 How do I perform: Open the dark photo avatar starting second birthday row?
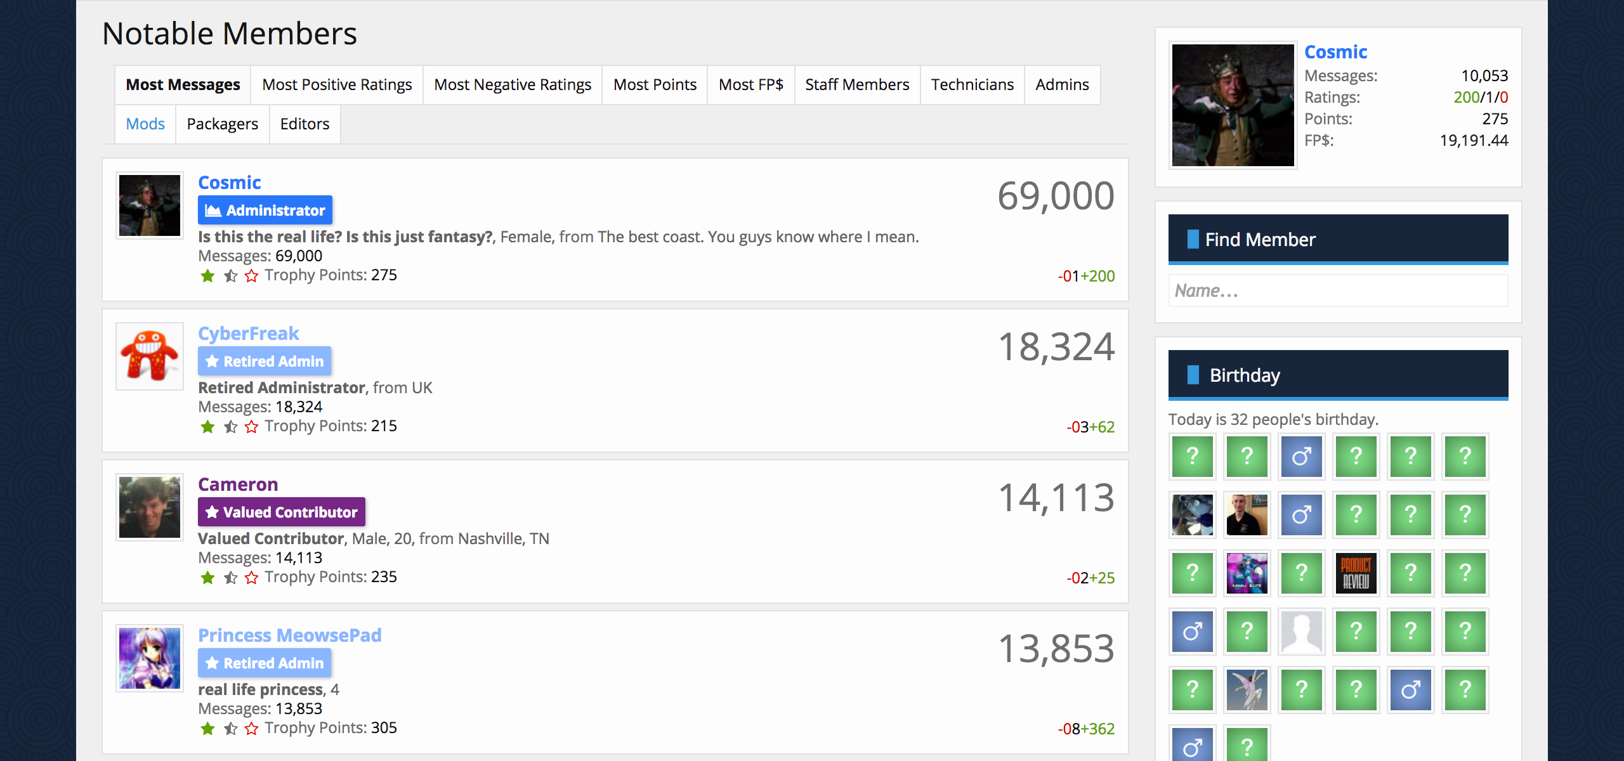[1193, 515]
